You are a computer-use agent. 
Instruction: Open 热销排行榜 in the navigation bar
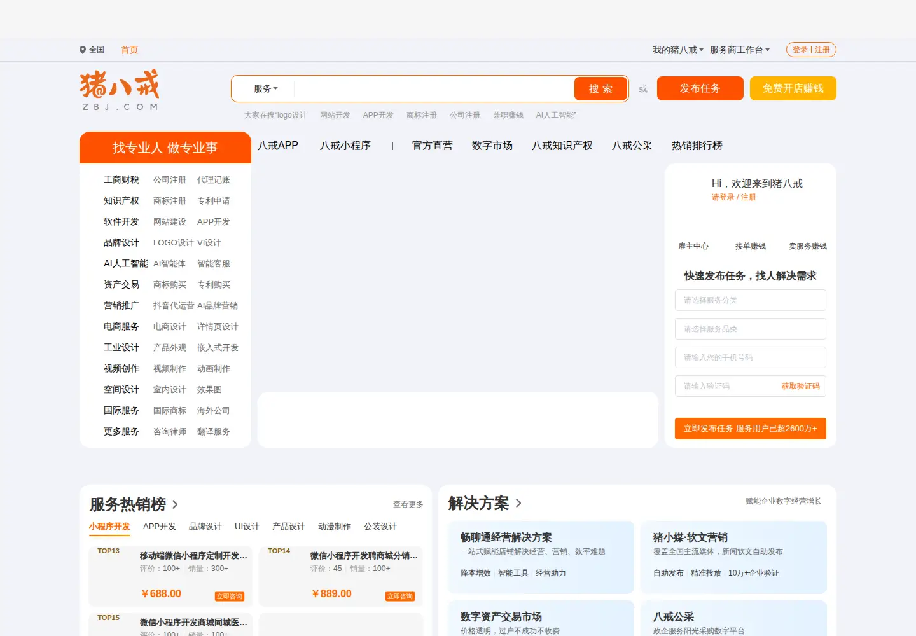click(697, 146)
